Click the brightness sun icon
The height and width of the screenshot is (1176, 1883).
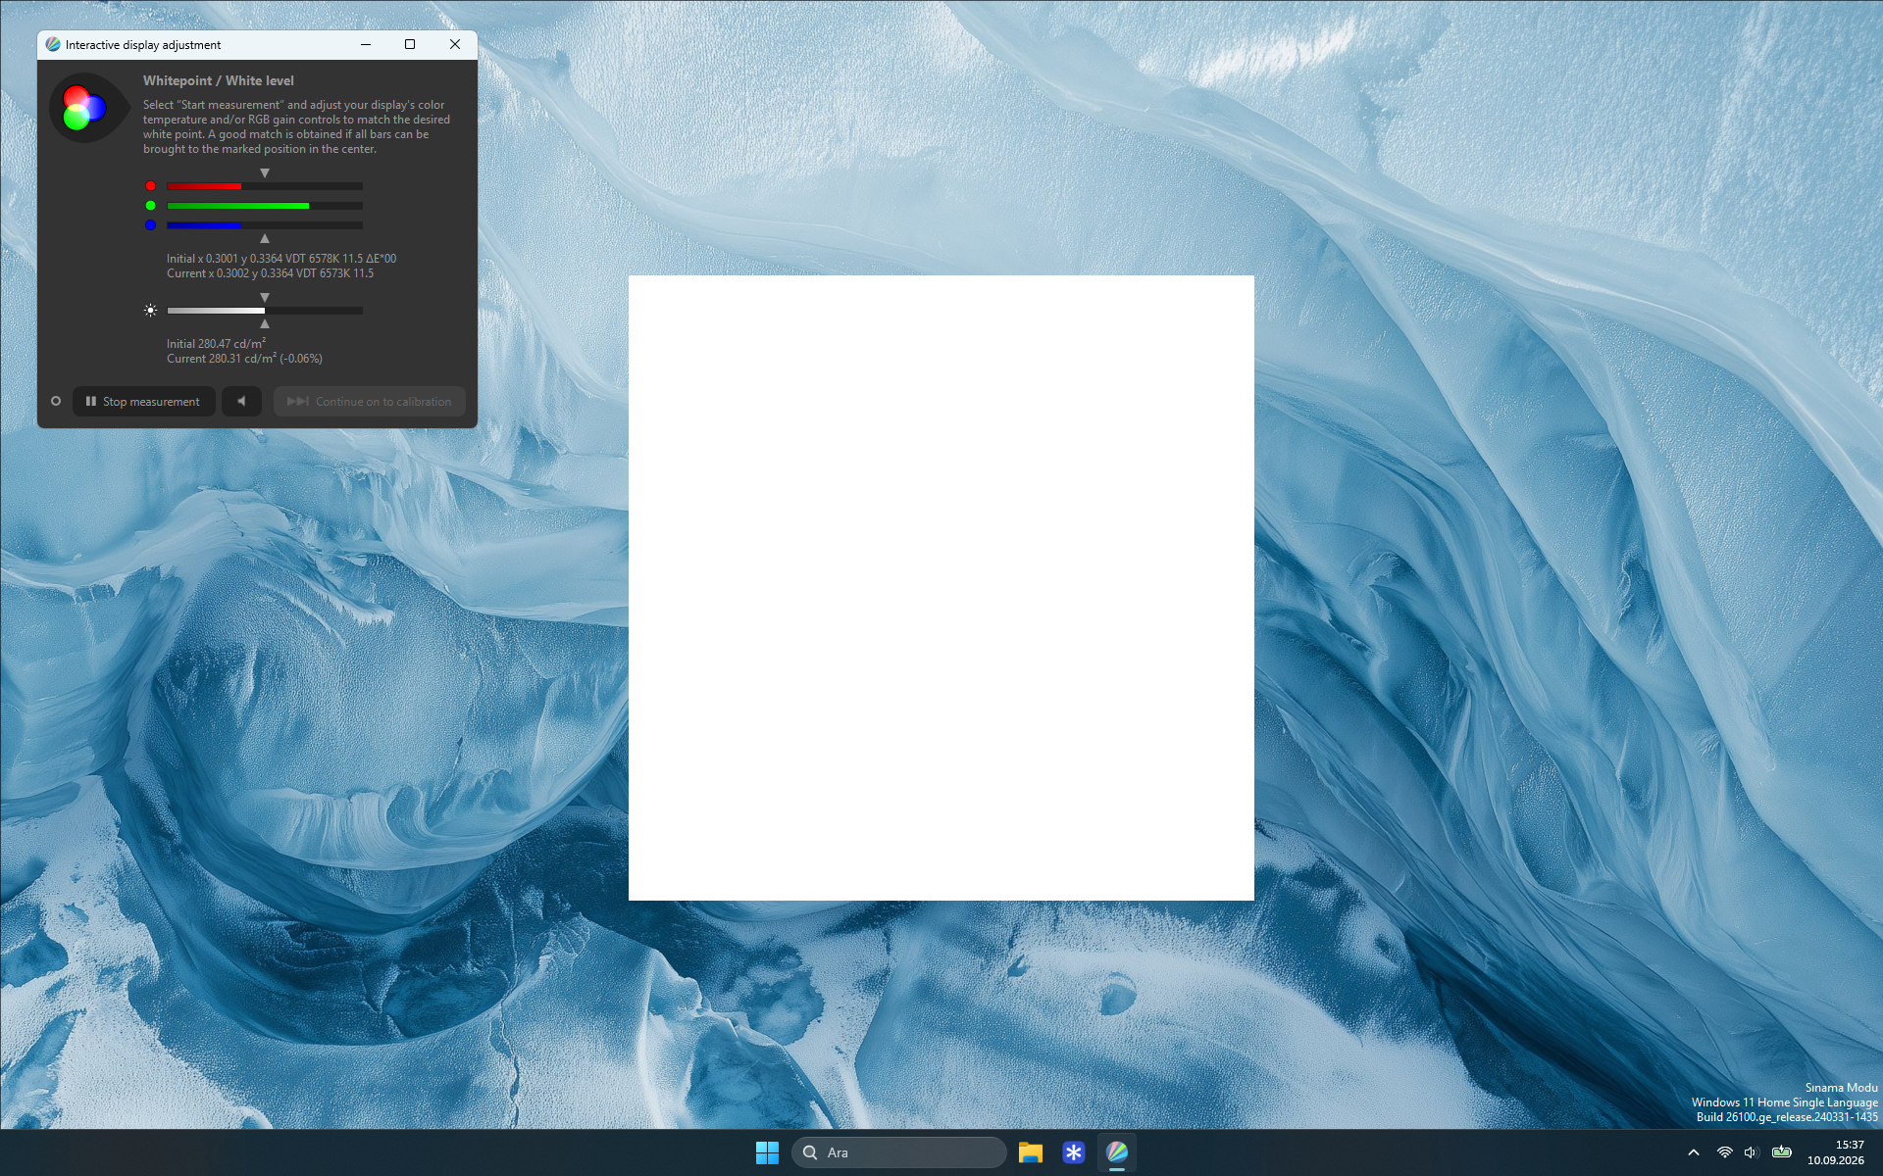click(x=150, y=311)
